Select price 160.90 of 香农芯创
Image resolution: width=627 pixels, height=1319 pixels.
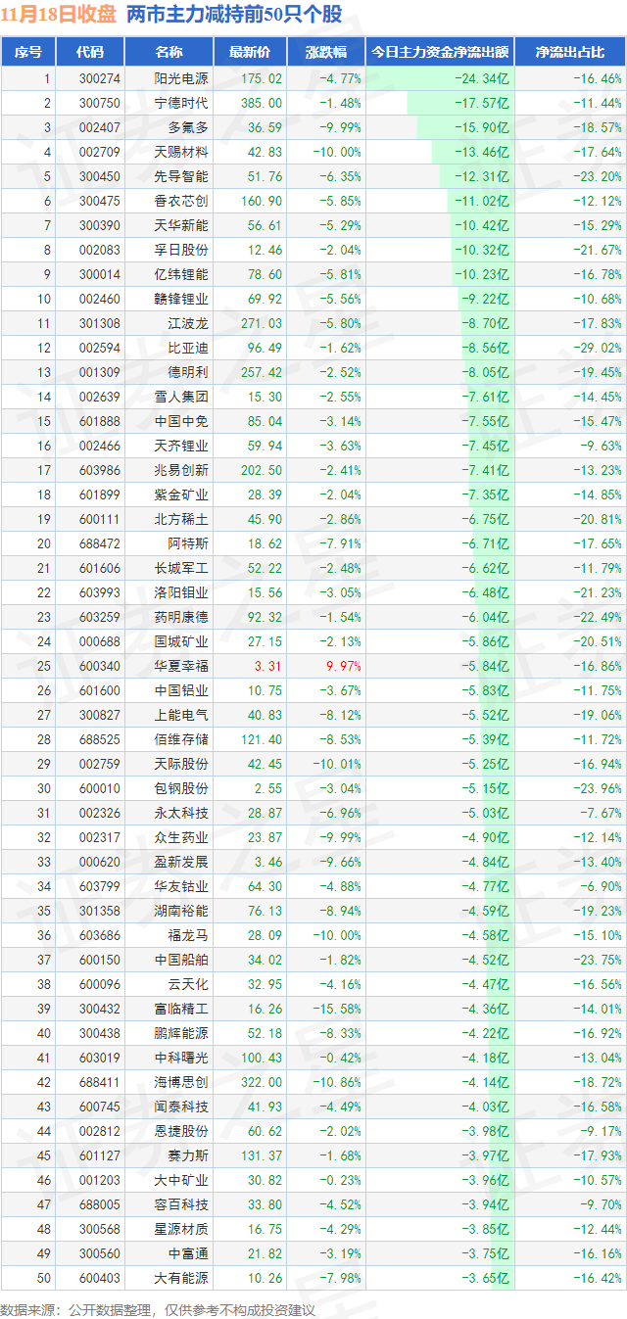pyautogui.click(x=261, y=201)
